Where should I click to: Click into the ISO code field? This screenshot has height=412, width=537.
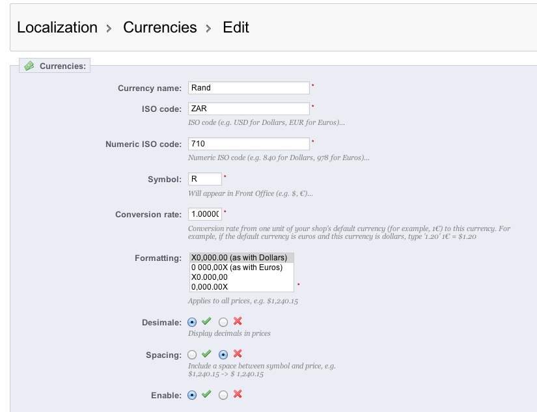tap(249, 109)
